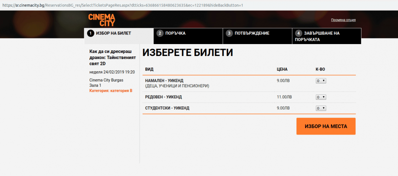Screen dimensions: 398x176
Task: Open the Промяна опция link
Action: click(x=343, y=20)
